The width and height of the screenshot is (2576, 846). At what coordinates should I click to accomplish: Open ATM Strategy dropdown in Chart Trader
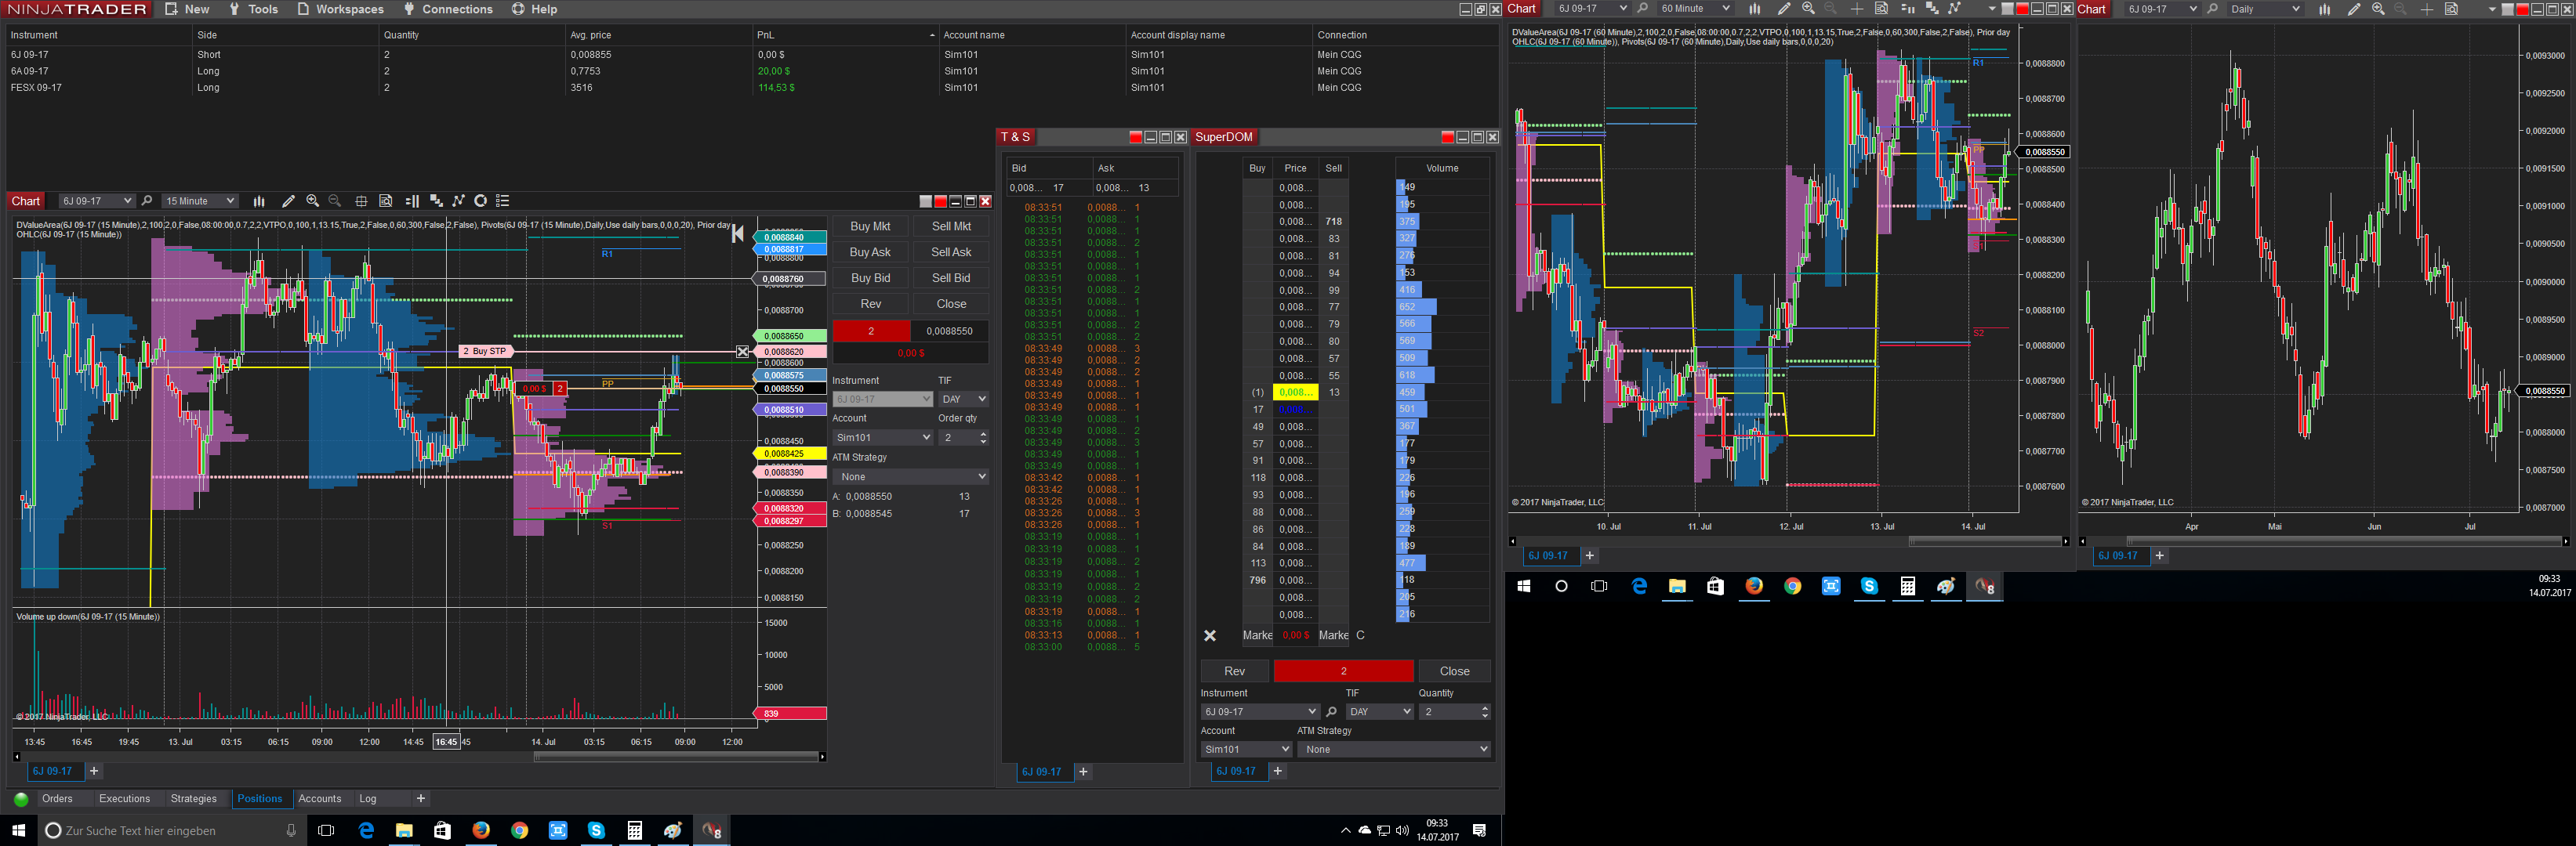click(911, 476)
